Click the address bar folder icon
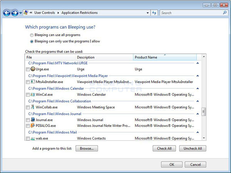Viewport: 231px width, 173px height. tap(26, 13)
